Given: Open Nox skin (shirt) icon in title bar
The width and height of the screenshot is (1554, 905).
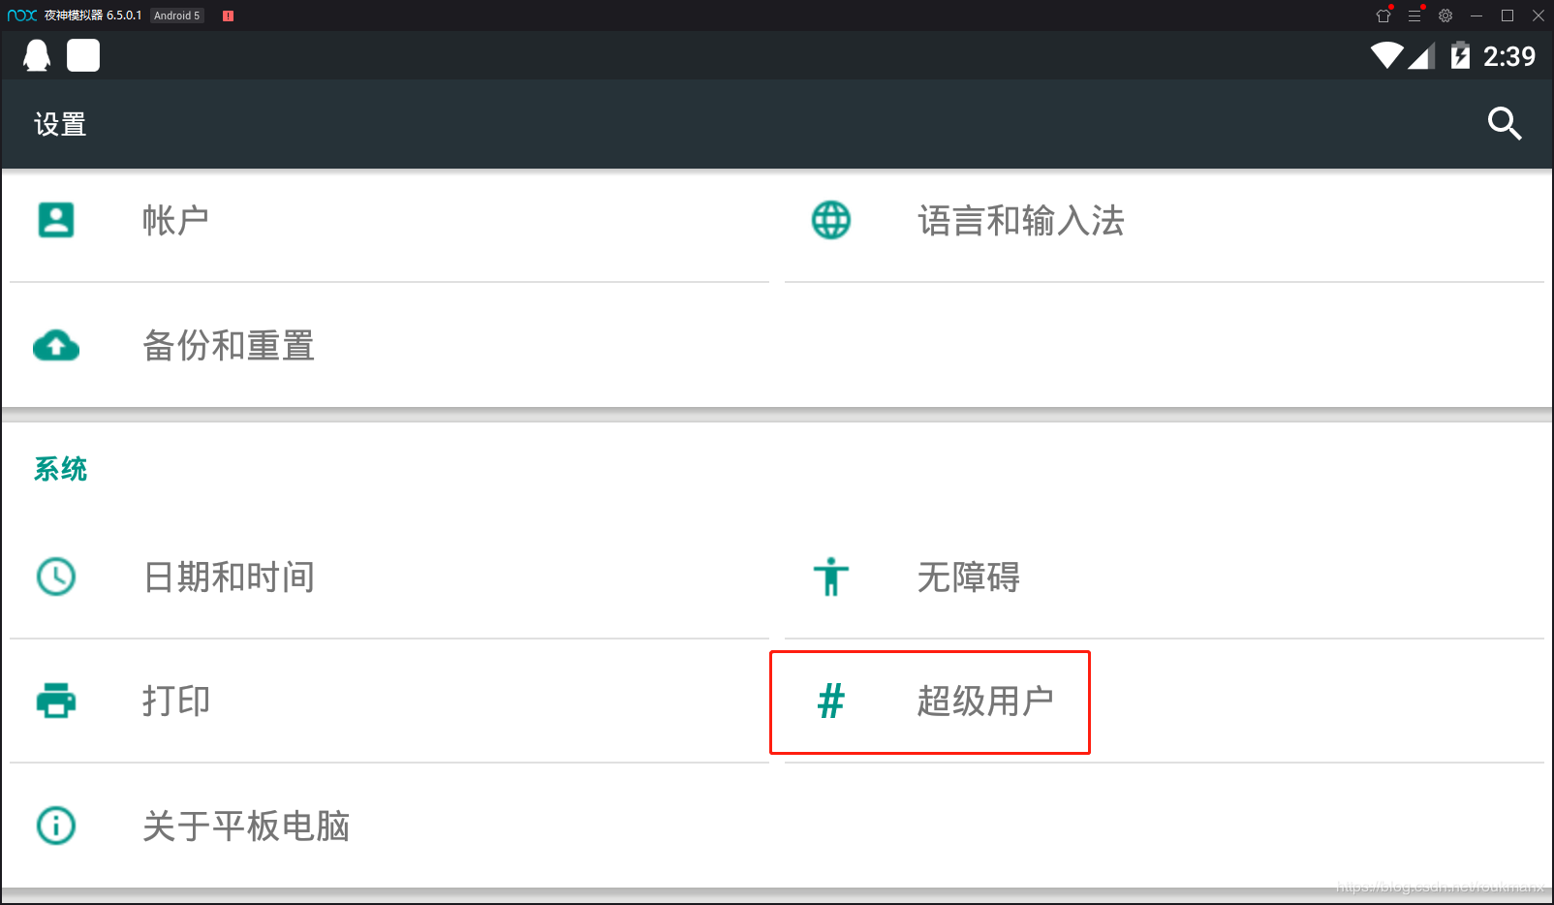Looking at the screenshot, I should [x=1383, y=16].
